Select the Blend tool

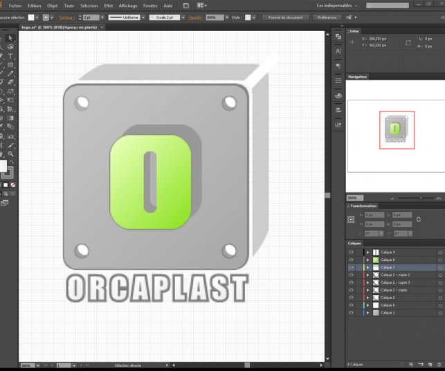point(10,127)
